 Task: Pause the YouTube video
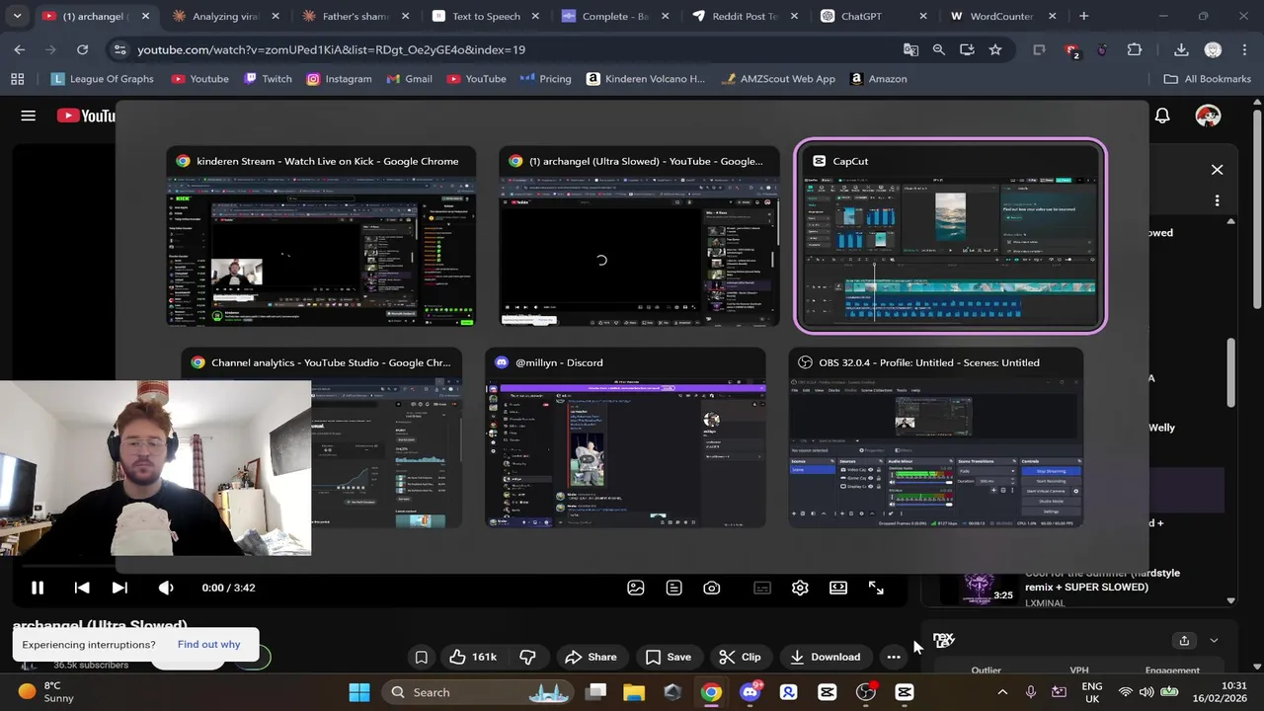(x=38, y=588)
